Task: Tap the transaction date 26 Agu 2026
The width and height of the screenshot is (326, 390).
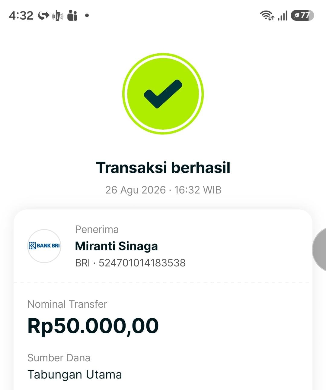Action: pos(136,190)
